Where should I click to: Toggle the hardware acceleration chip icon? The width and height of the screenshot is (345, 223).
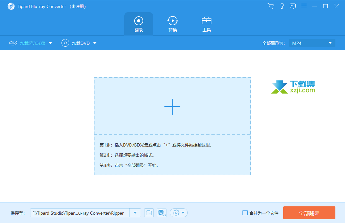pos(162,213)
